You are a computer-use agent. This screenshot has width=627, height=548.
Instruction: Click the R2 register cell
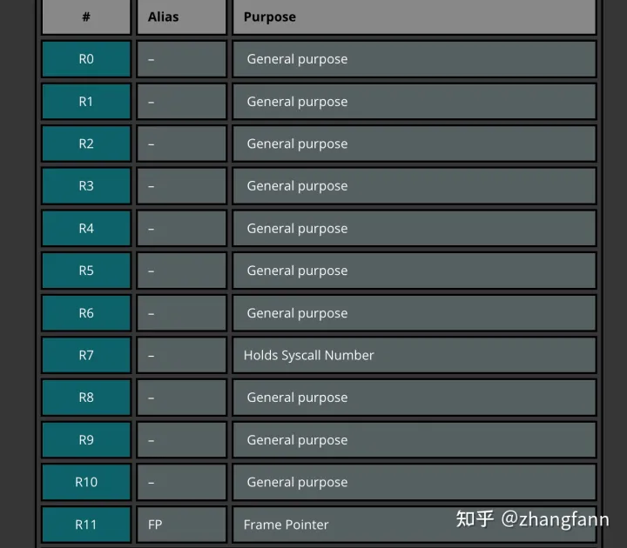pyautogui.click(x=86, y=144)
